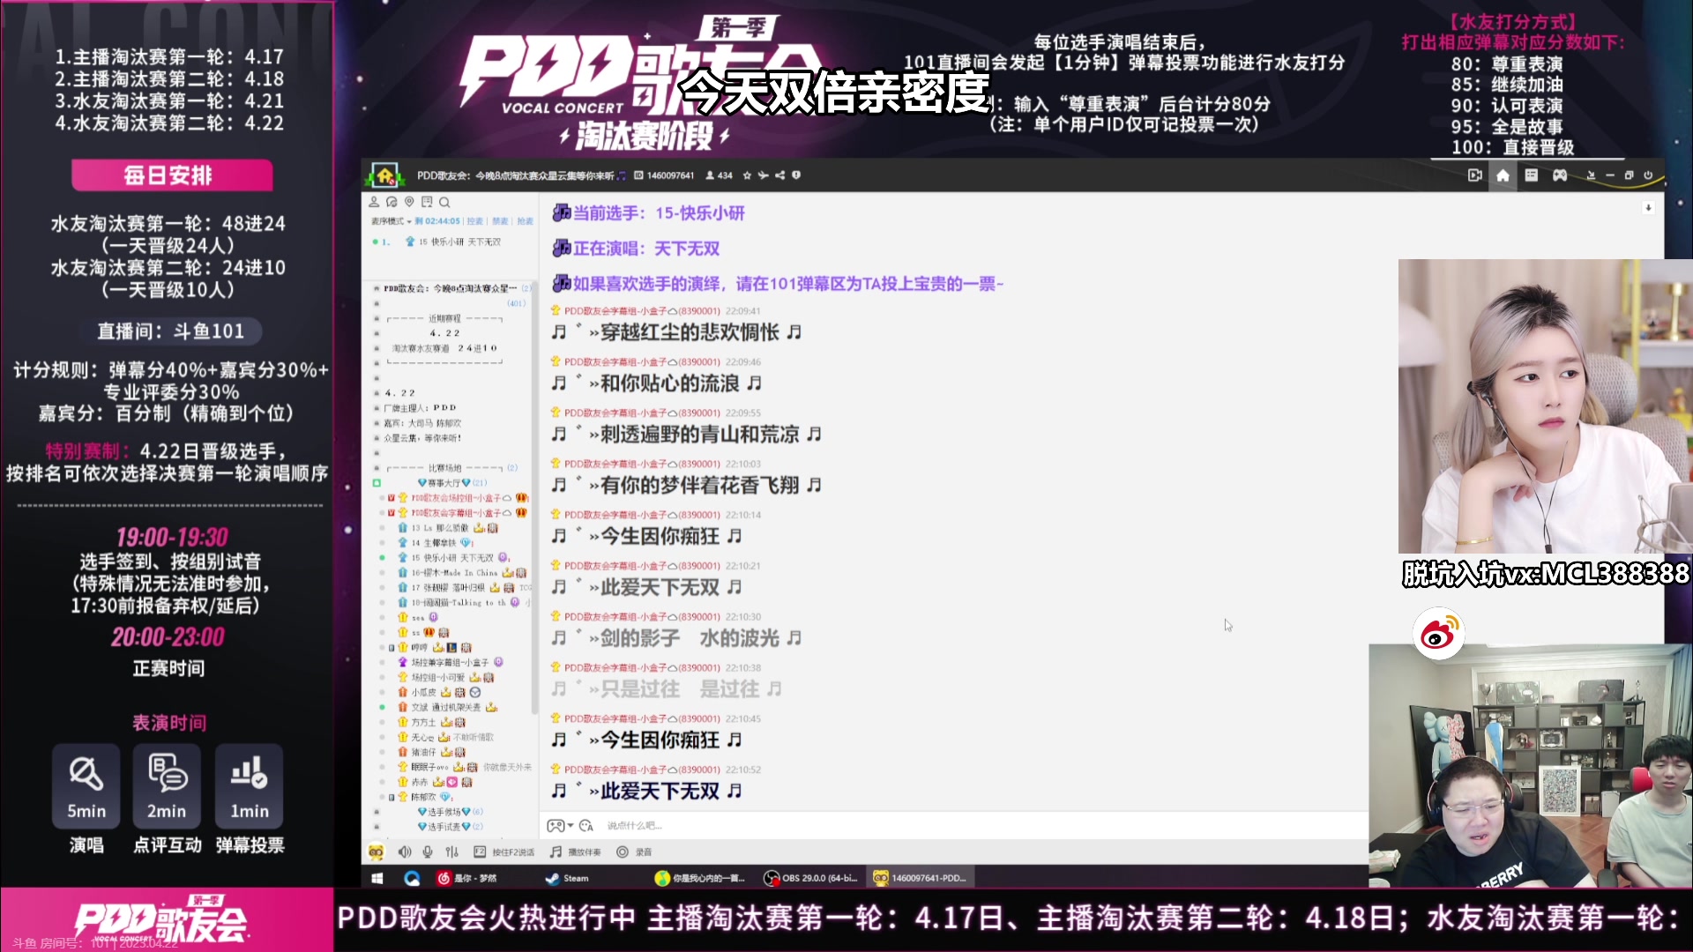Open the user list person icon

coord(374,202)
